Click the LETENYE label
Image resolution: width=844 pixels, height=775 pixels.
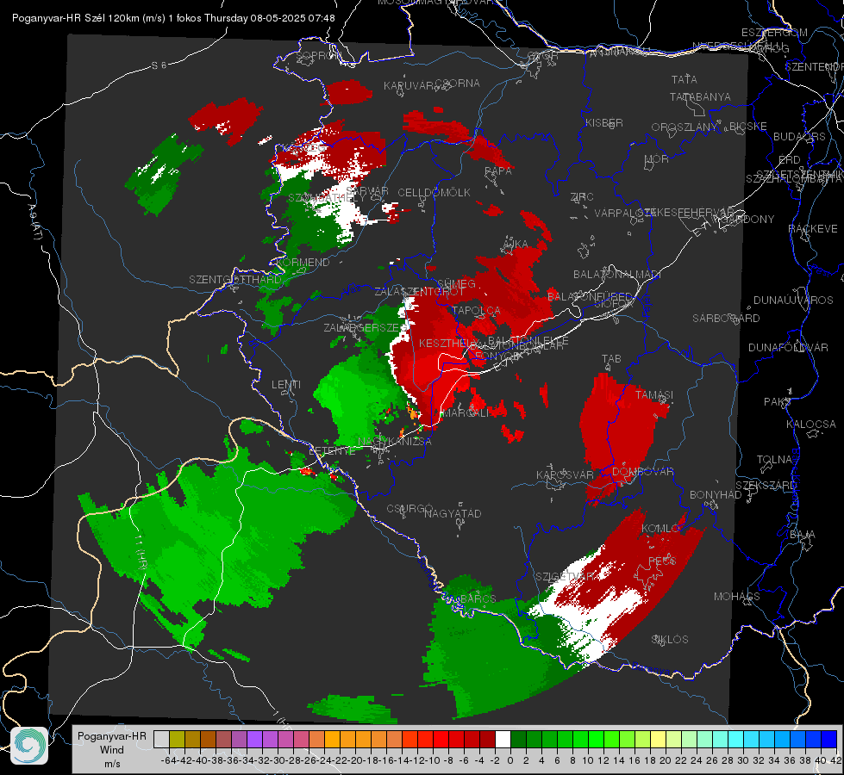[x=332, y=450]
